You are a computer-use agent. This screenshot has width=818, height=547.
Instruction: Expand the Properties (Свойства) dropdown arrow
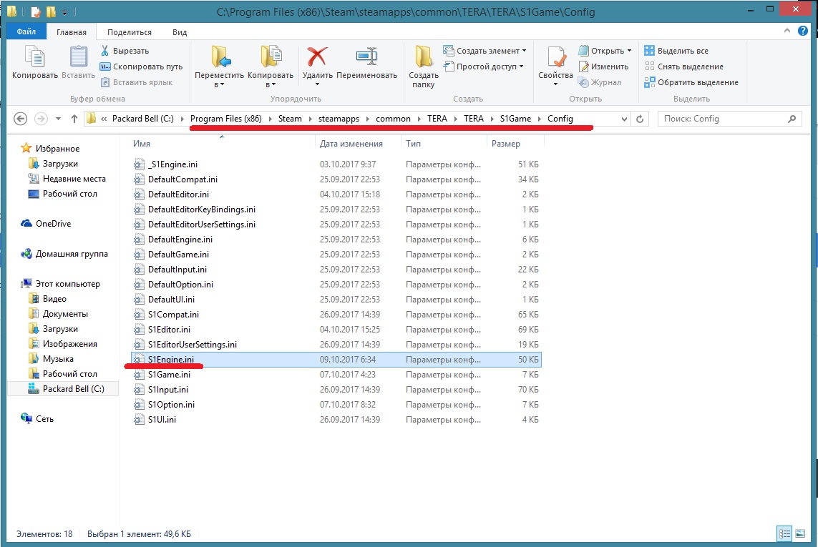[555, 84]
